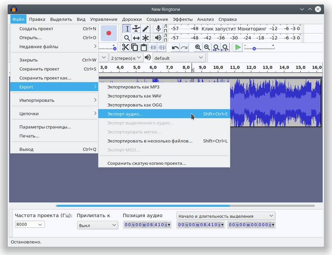
Task: Open the 'Прилипать к' Выкл dropdown
Action: coord(97,225)
